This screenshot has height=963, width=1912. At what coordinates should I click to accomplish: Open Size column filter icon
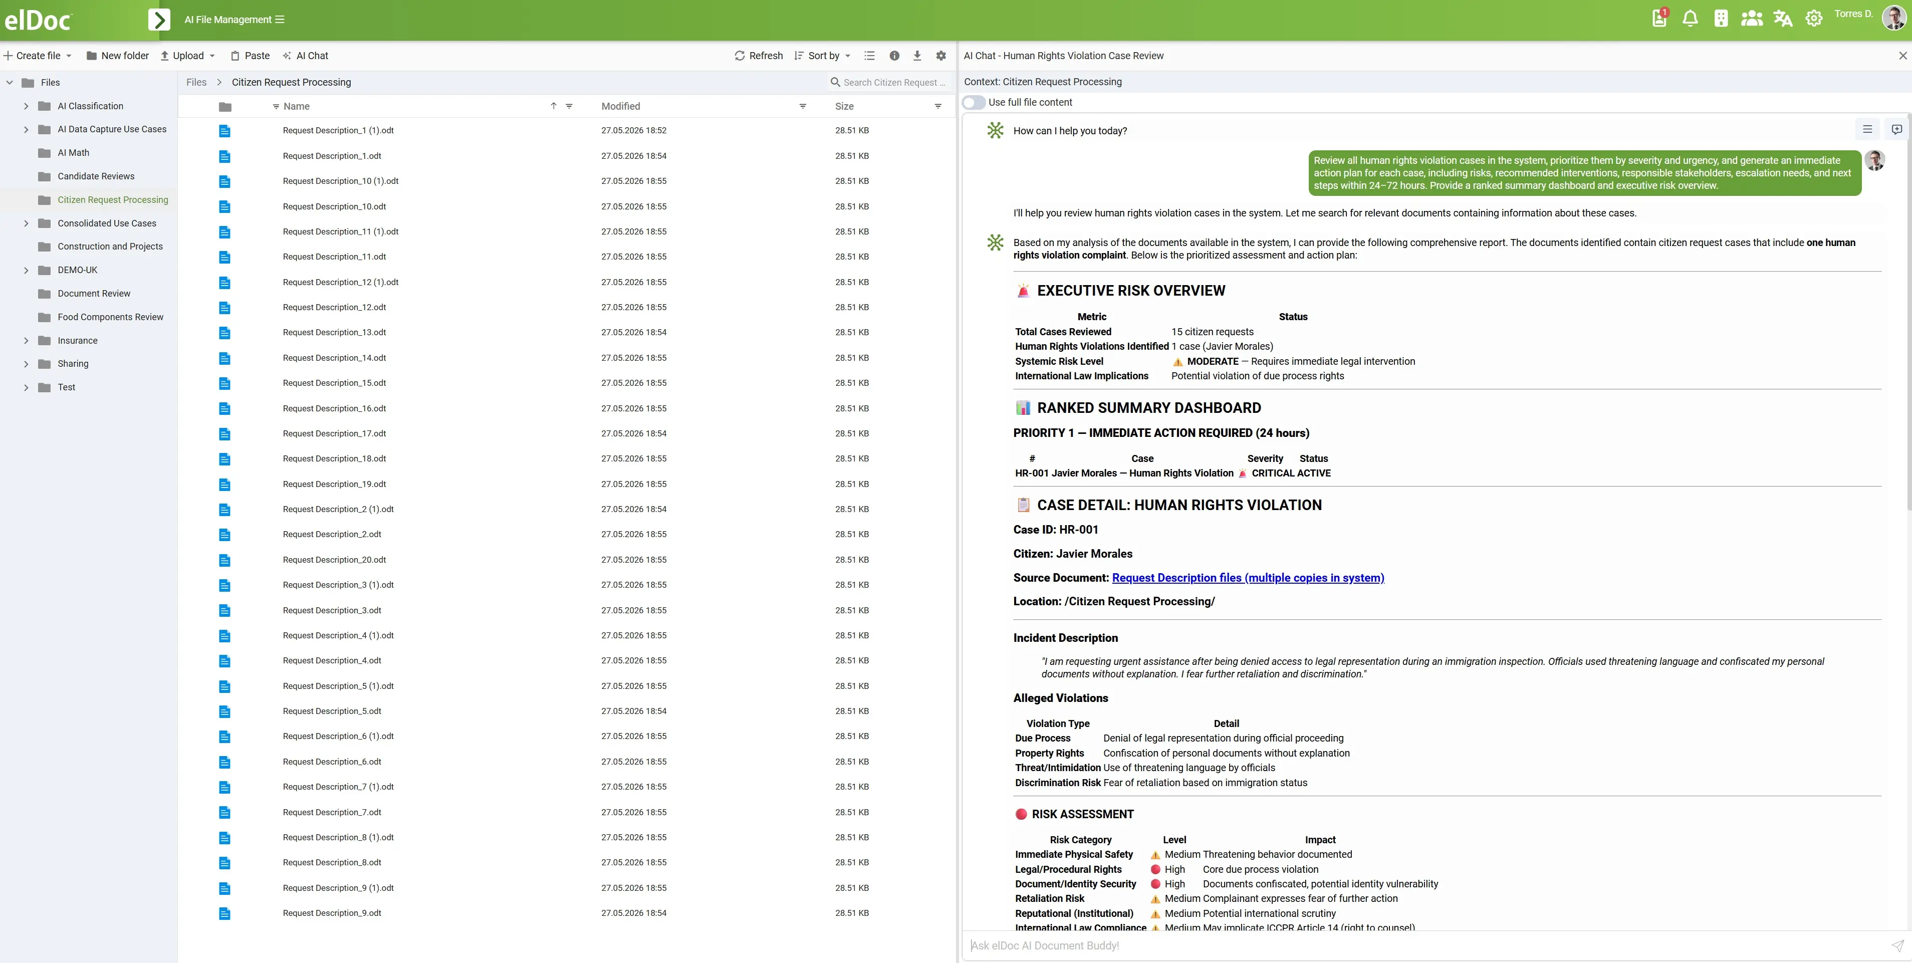pos(938,106)
